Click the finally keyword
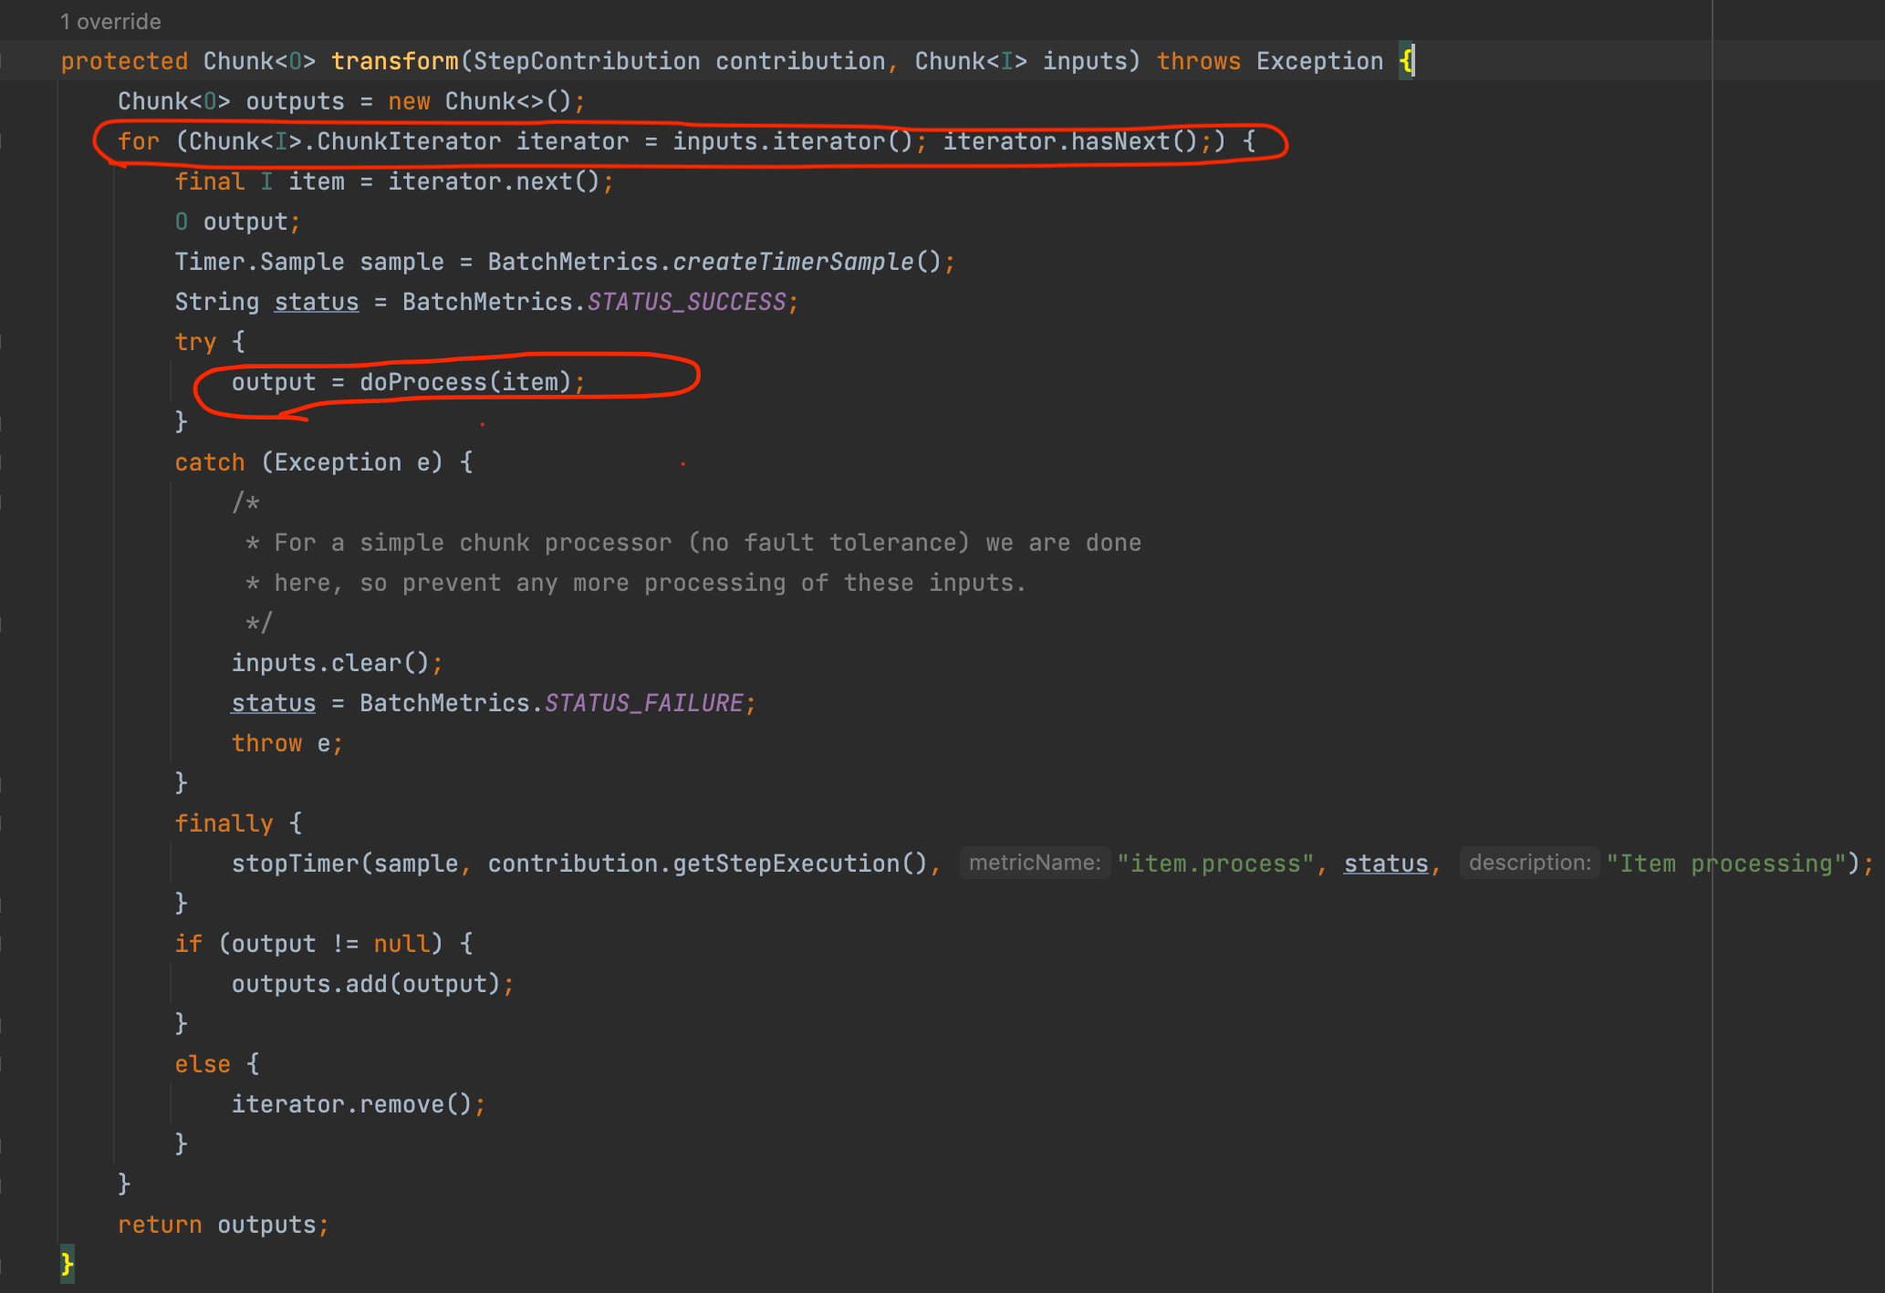 tap(224, 823)
